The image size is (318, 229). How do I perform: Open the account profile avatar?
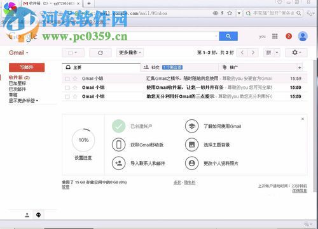click(x=303, y=36)
